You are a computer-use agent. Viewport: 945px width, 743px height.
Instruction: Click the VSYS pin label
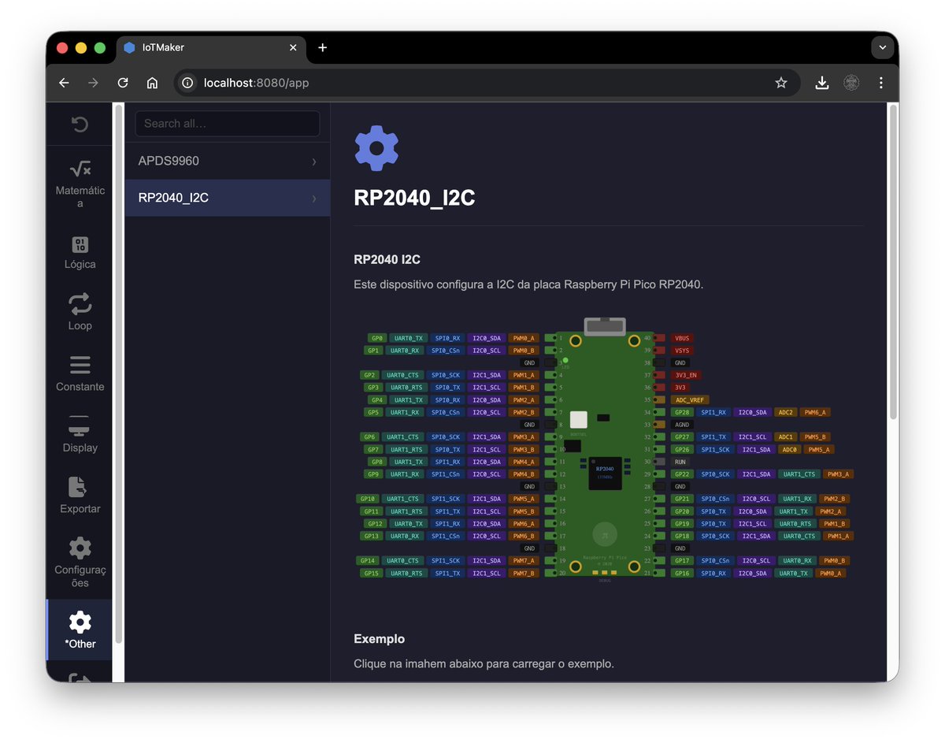[681, 351]
